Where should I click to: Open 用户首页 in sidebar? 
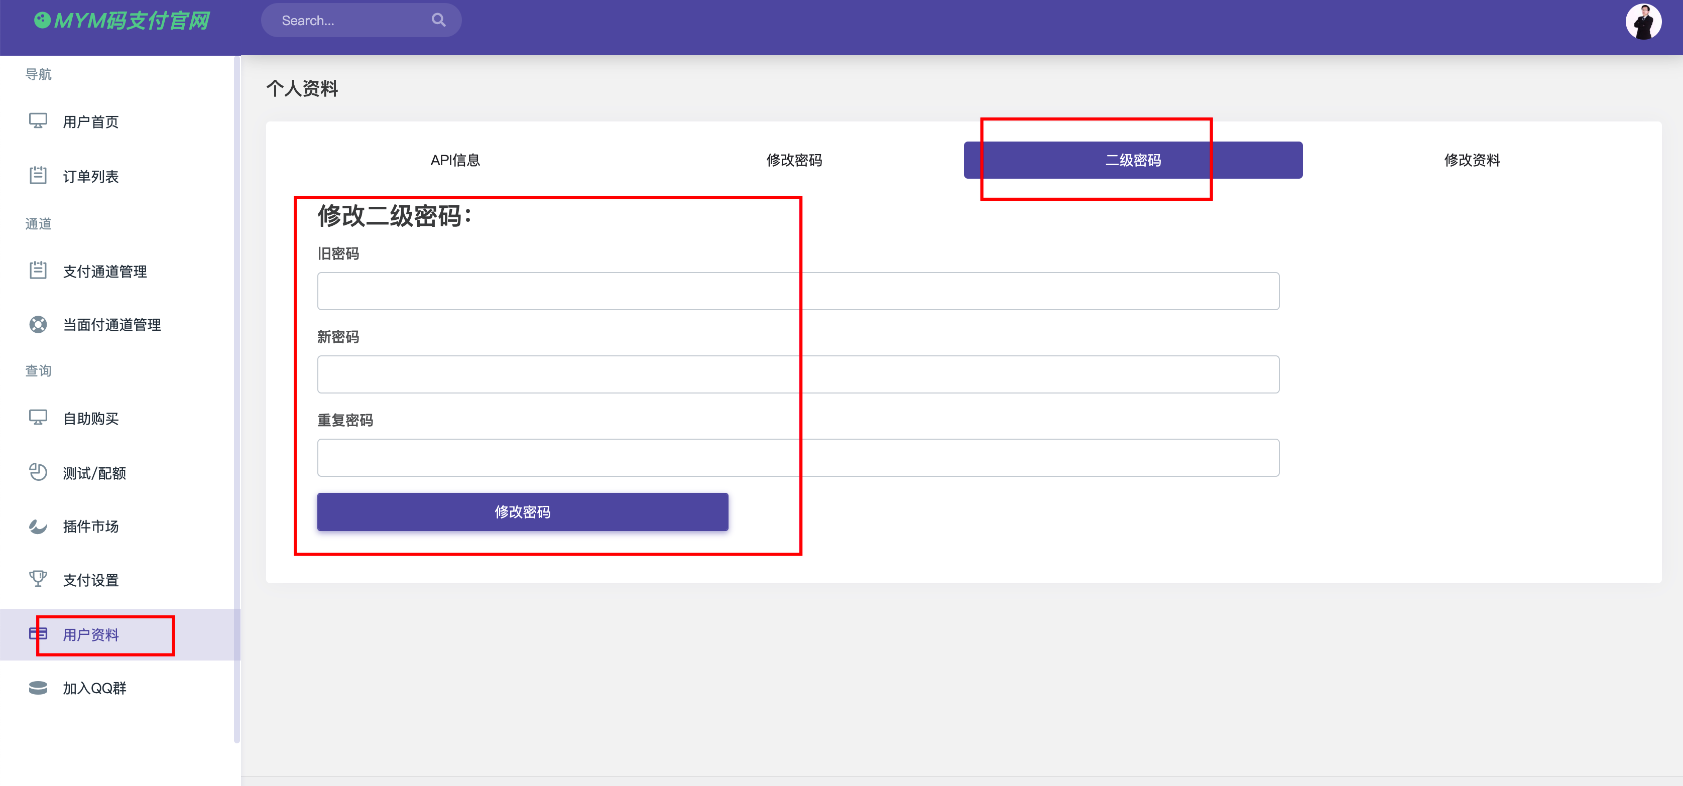point(91,122)
